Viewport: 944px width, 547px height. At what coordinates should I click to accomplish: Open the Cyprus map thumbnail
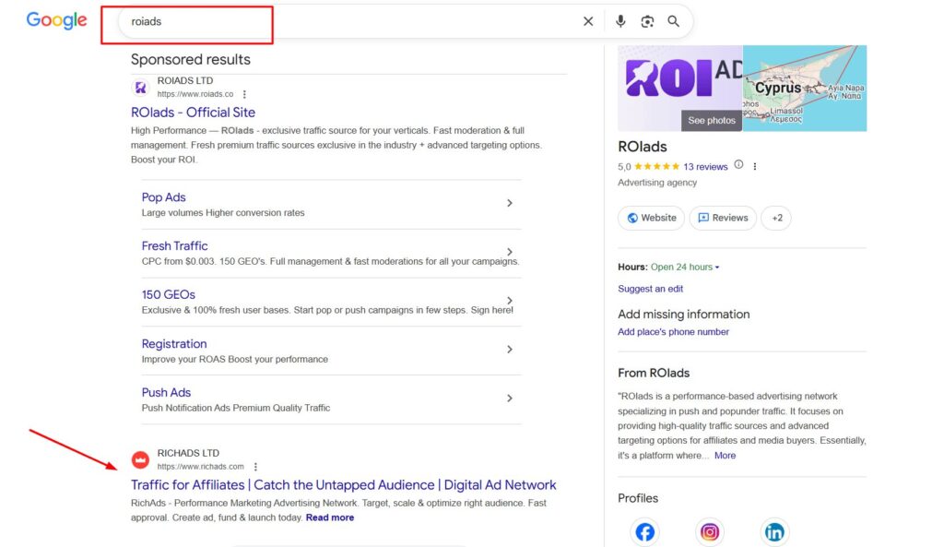point(805,88)
